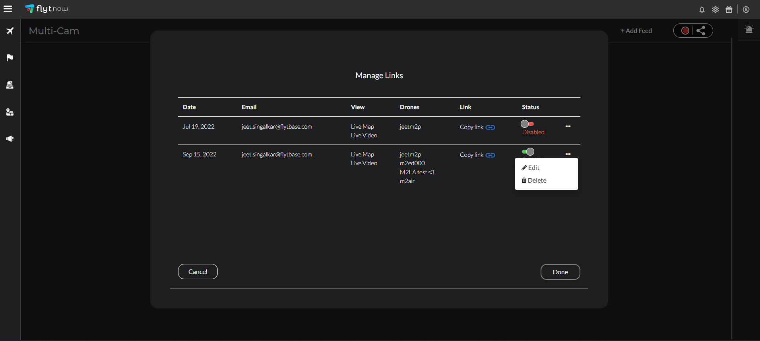Click the drone flight icon in sidebar
This screenshot has height=341, width=760.
point(10,31)
